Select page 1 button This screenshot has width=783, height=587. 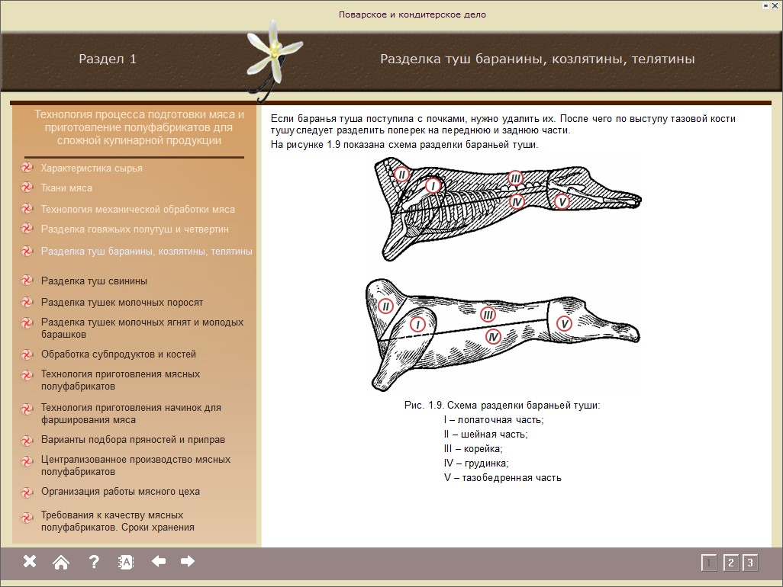click(709, 563)
